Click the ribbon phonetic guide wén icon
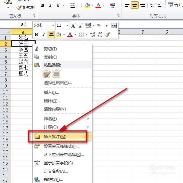Image resolution: width=183 pixels, height=183 pixels. coord(112,5)
